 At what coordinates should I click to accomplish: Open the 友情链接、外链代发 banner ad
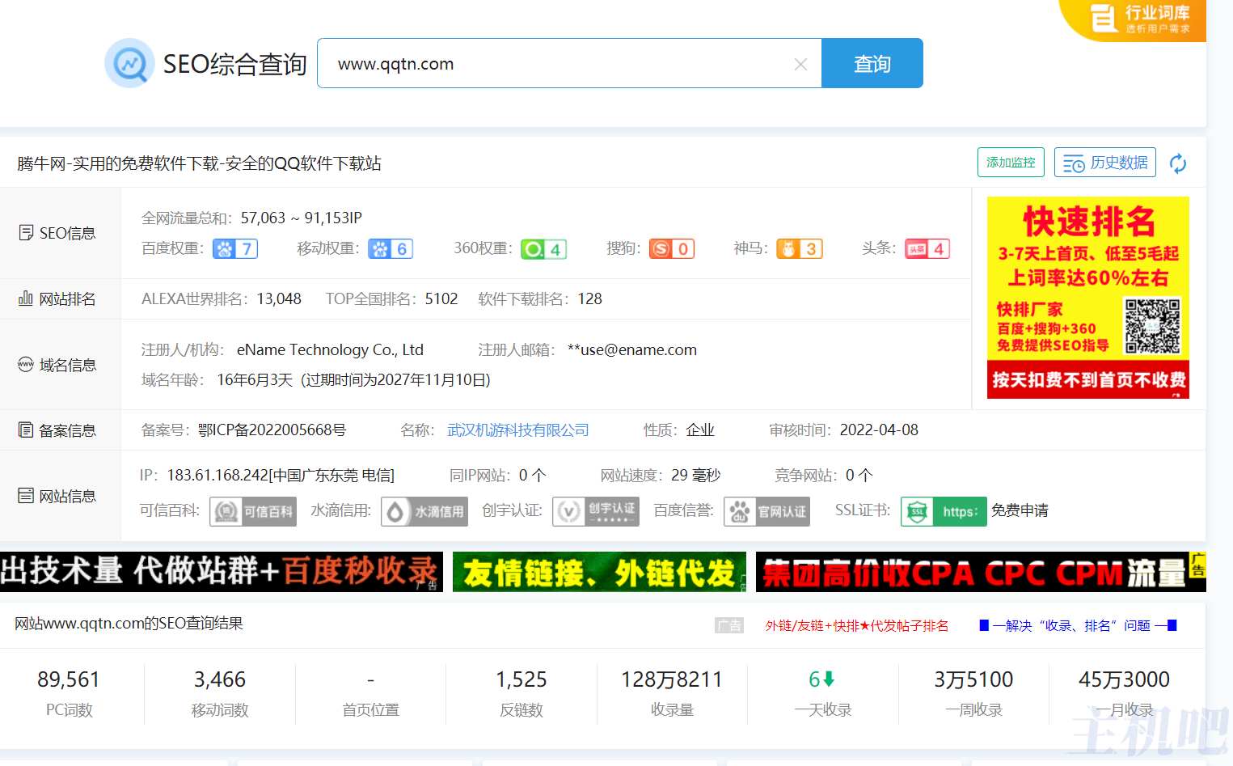[599, 572]
